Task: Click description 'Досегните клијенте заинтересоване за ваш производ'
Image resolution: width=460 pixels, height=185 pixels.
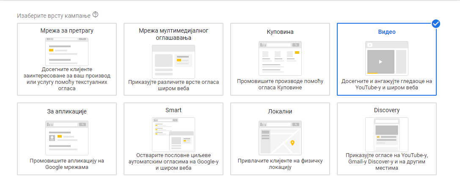Action: tap(67, 79)
